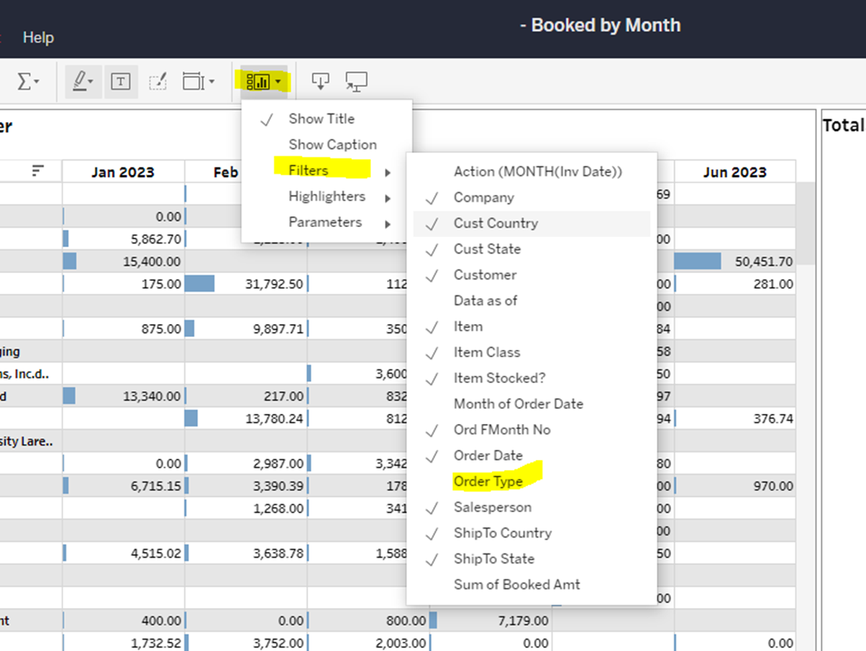Screen dimensions: 866x651
Task: Toggle Show Mark Labels text icon
Action: coord(120,82)
